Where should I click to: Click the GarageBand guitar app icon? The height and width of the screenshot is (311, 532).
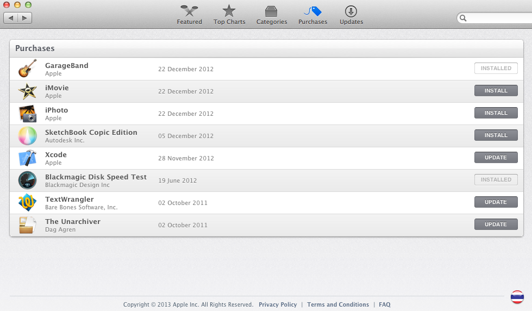click(27, 69)
